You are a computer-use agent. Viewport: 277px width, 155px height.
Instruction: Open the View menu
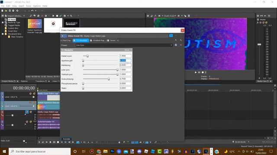click(x=14, y=6)
